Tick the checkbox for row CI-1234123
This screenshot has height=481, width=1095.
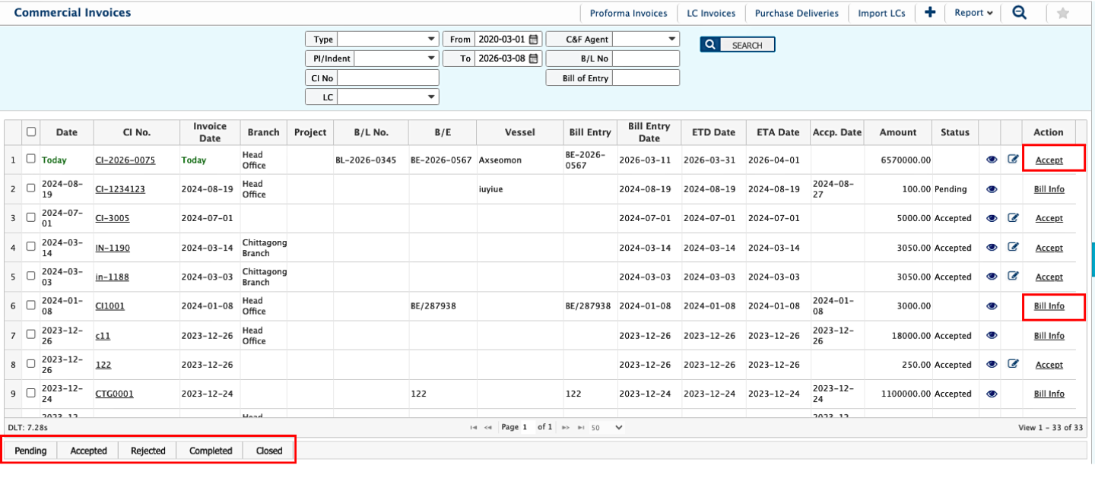31,188
